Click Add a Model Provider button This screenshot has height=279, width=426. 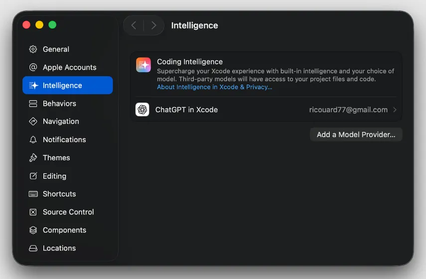coord(356,134)
